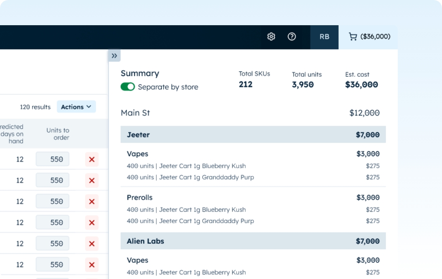Click the Summary heading

(140, 74)
